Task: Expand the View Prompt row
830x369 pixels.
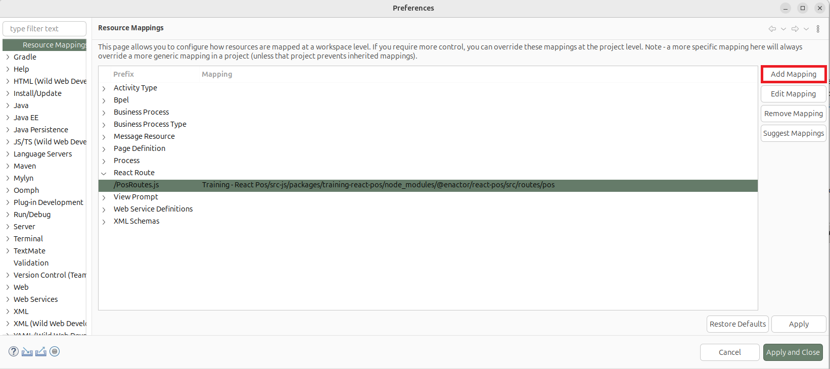Action: click(104, 197)
